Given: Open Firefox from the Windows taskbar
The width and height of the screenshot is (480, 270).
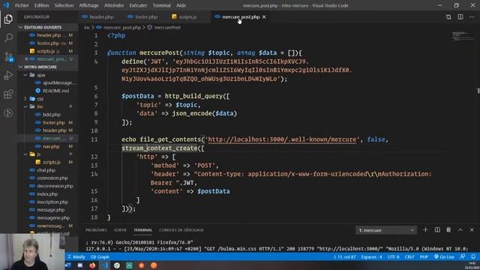Looking at the screenshot, I should click(92, 265).
